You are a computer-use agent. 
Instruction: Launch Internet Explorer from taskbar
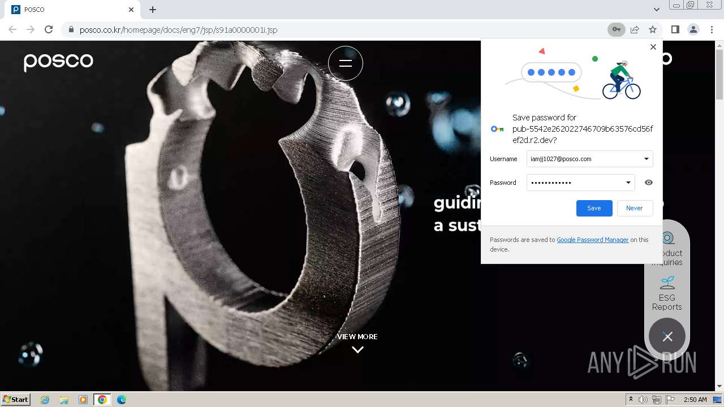click(x=45, y=400)
